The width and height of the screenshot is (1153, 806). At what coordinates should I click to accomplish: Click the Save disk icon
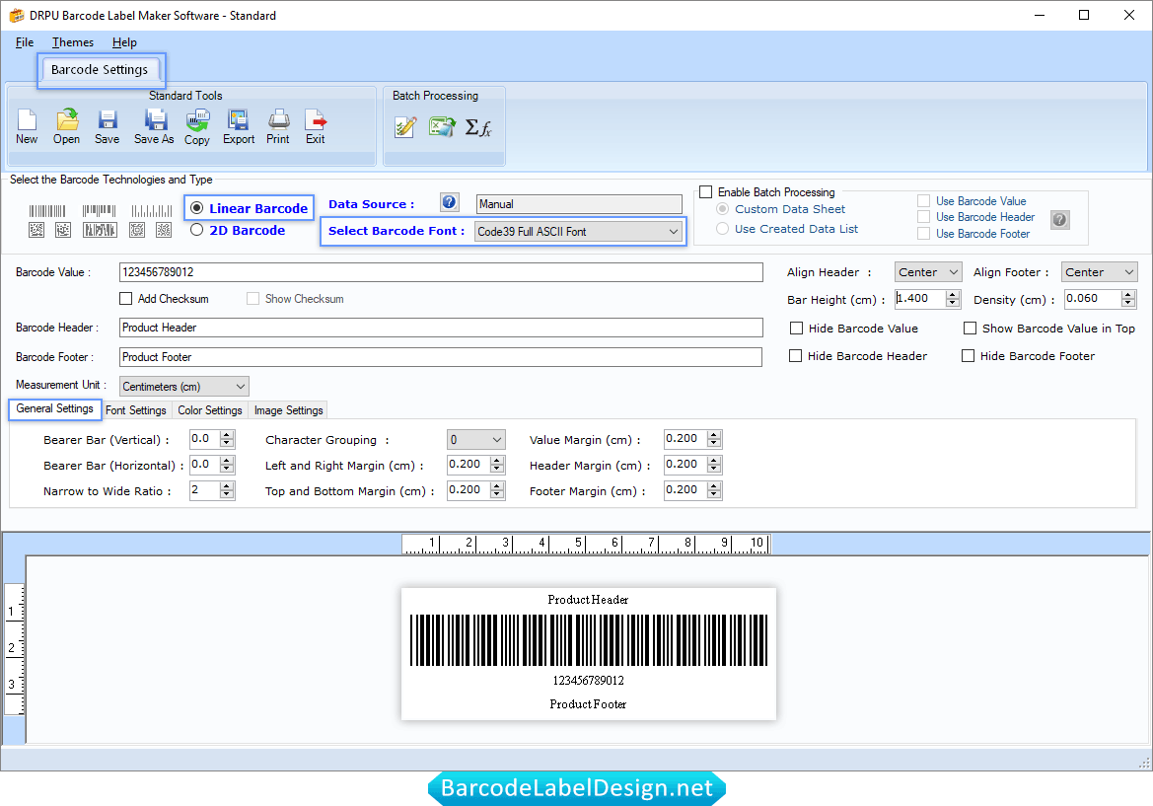[x=108, y=120]
